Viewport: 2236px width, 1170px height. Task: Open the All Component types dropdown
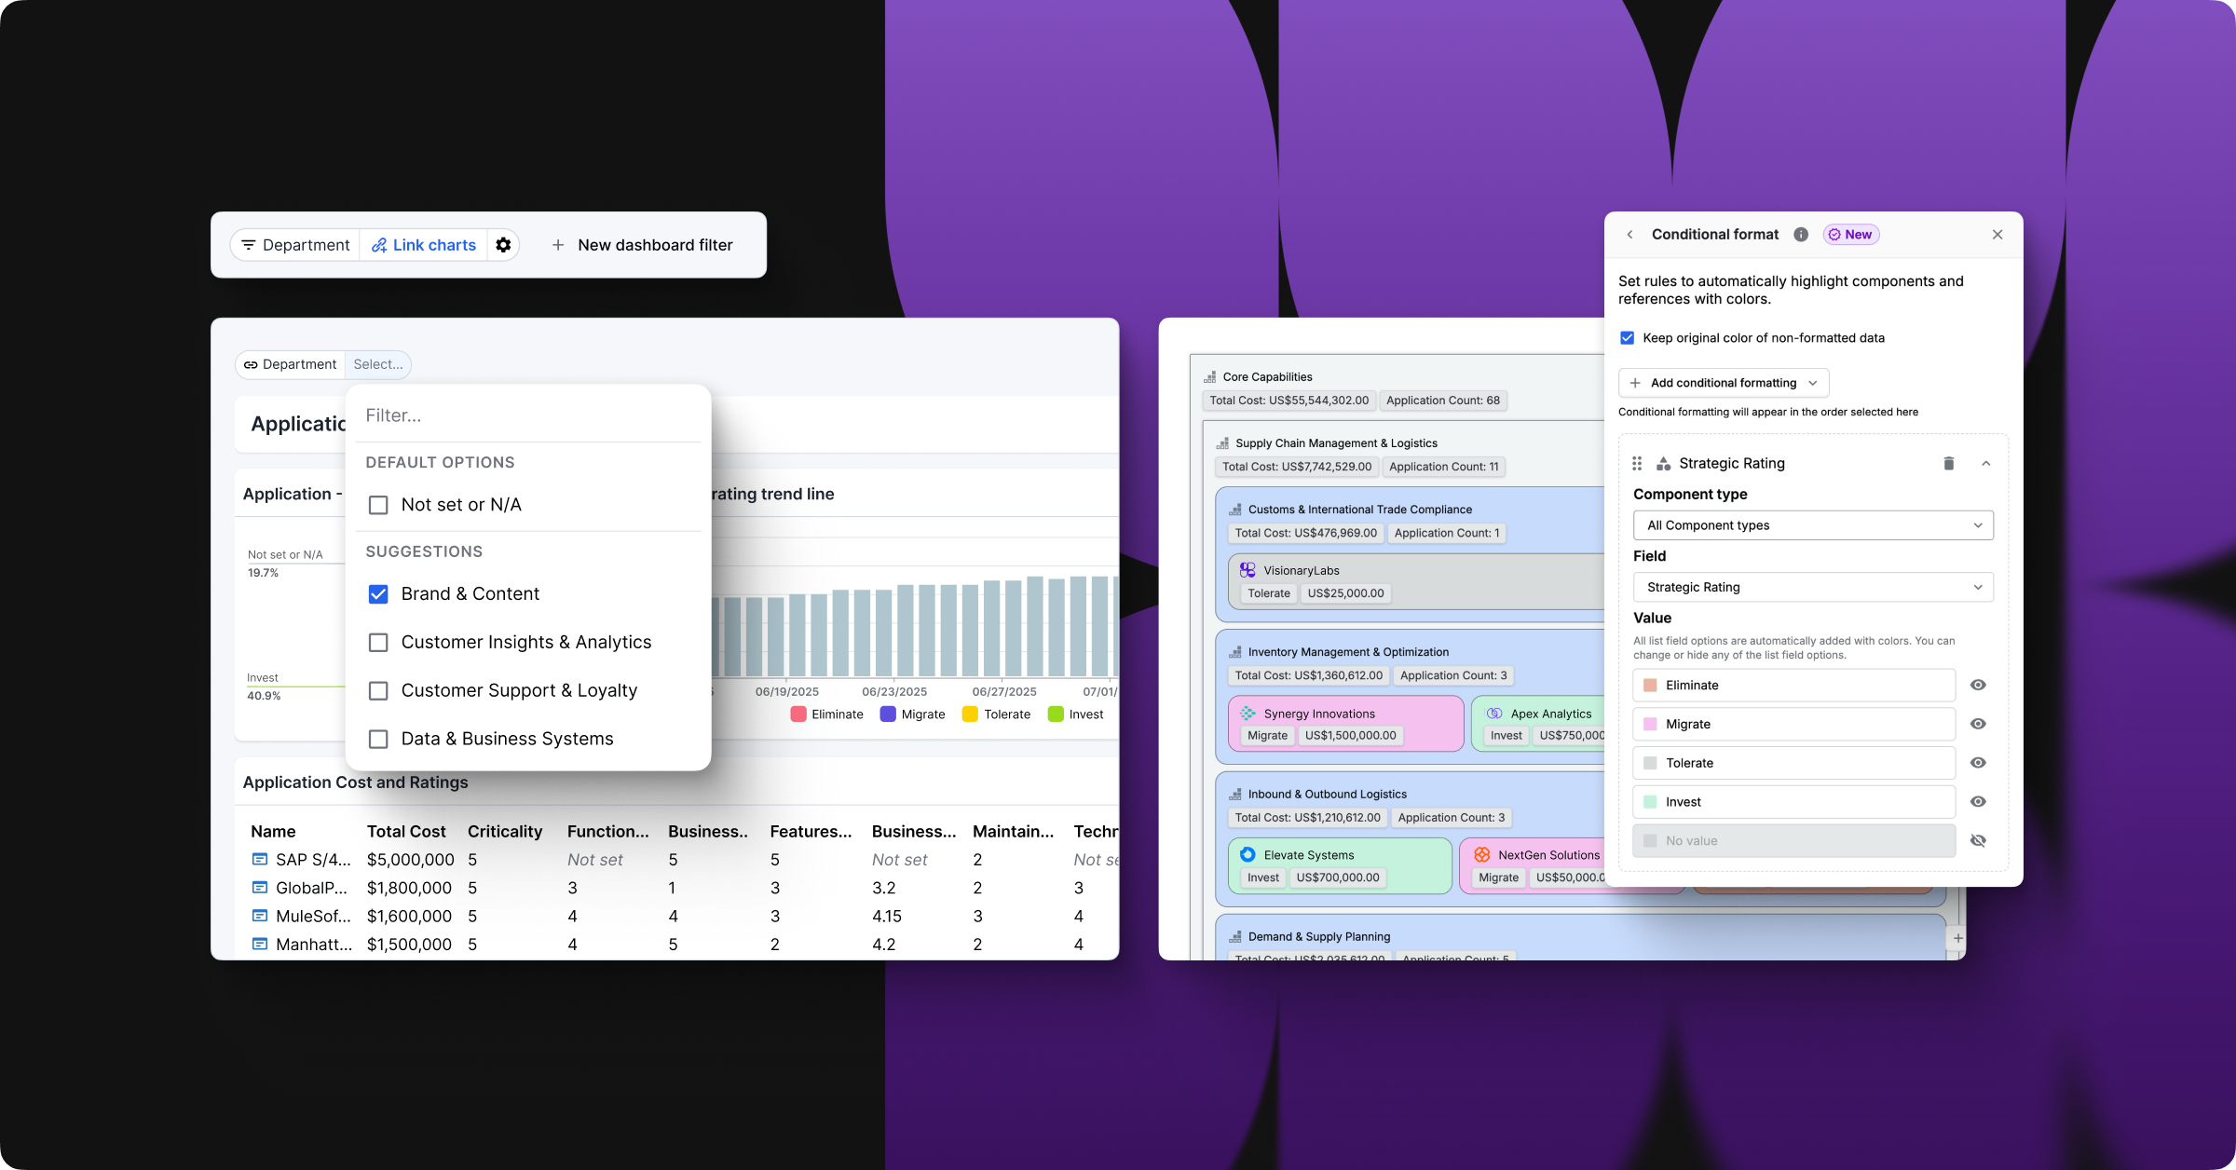point(1813,525)
